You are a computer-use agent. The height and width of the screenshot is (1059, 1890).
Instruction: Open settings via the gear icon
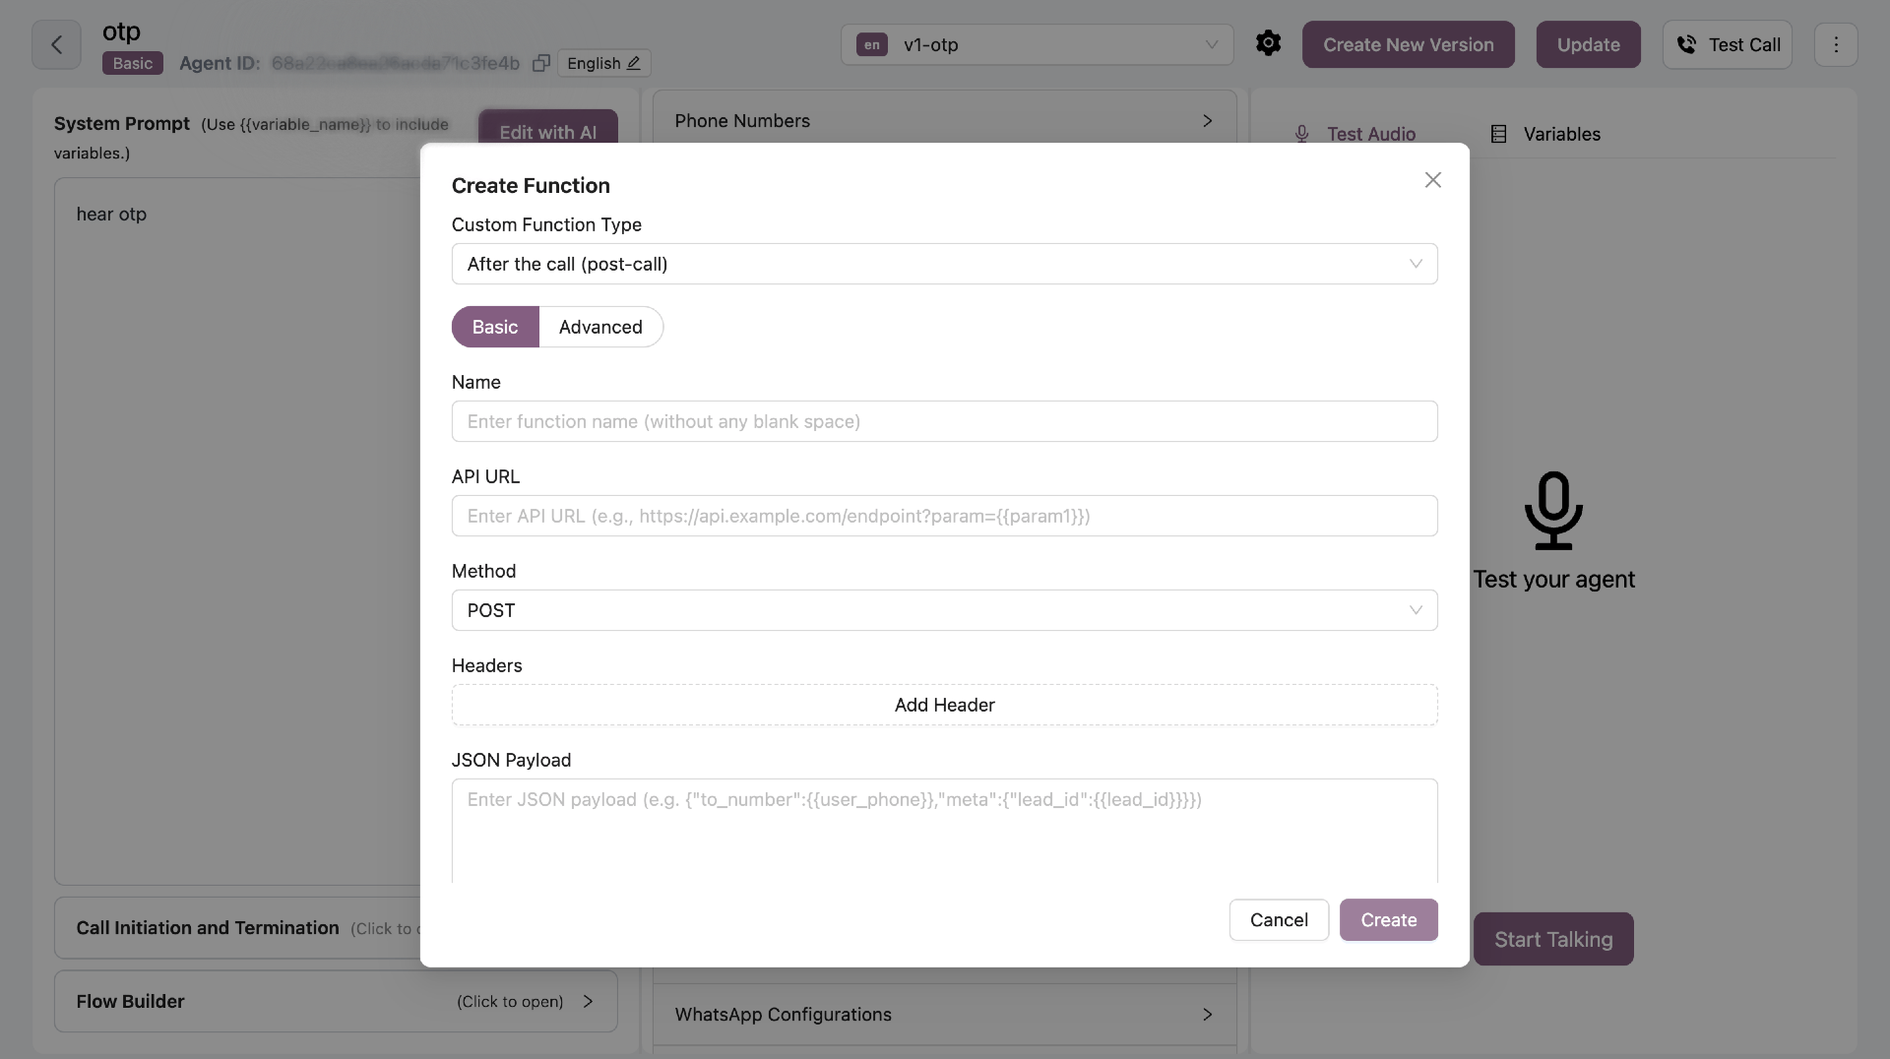tap(1268, 43)
